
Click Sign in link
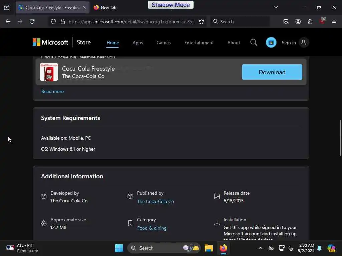[289, 43]
